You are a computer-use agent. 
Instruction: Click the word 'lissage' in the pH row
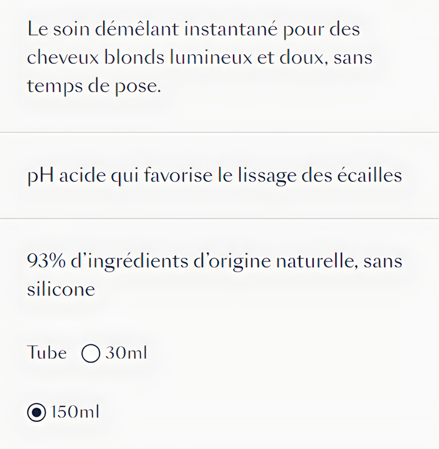tap(267, 175)
